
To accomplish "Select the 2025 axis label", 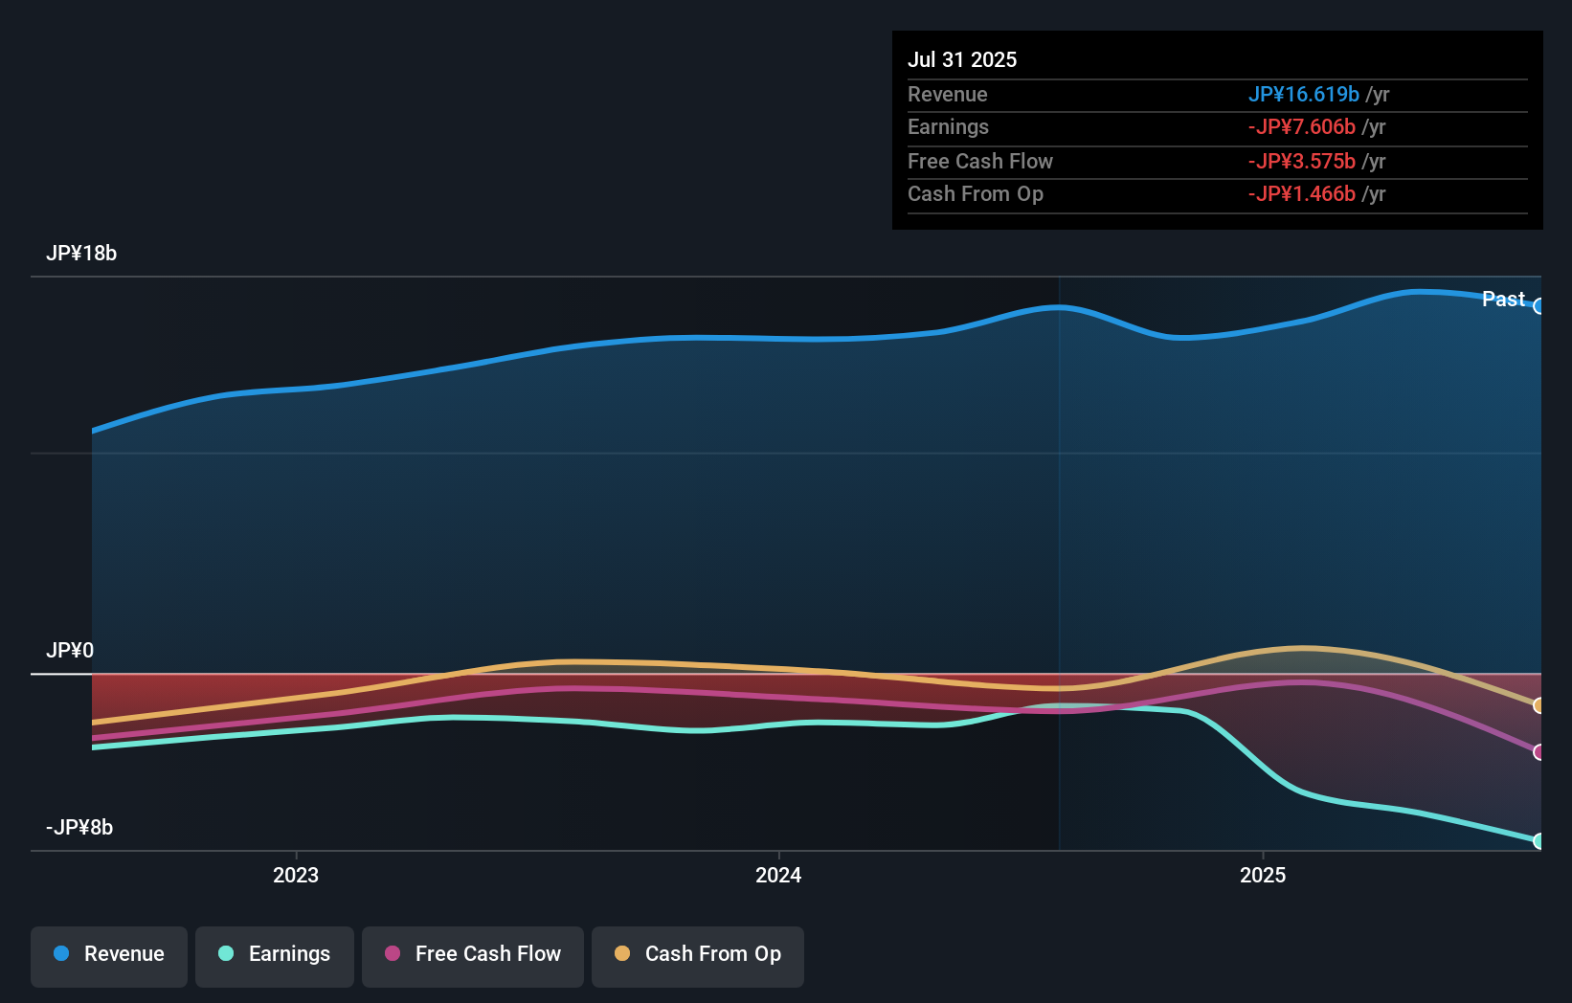I will (x=1263, y=874).
